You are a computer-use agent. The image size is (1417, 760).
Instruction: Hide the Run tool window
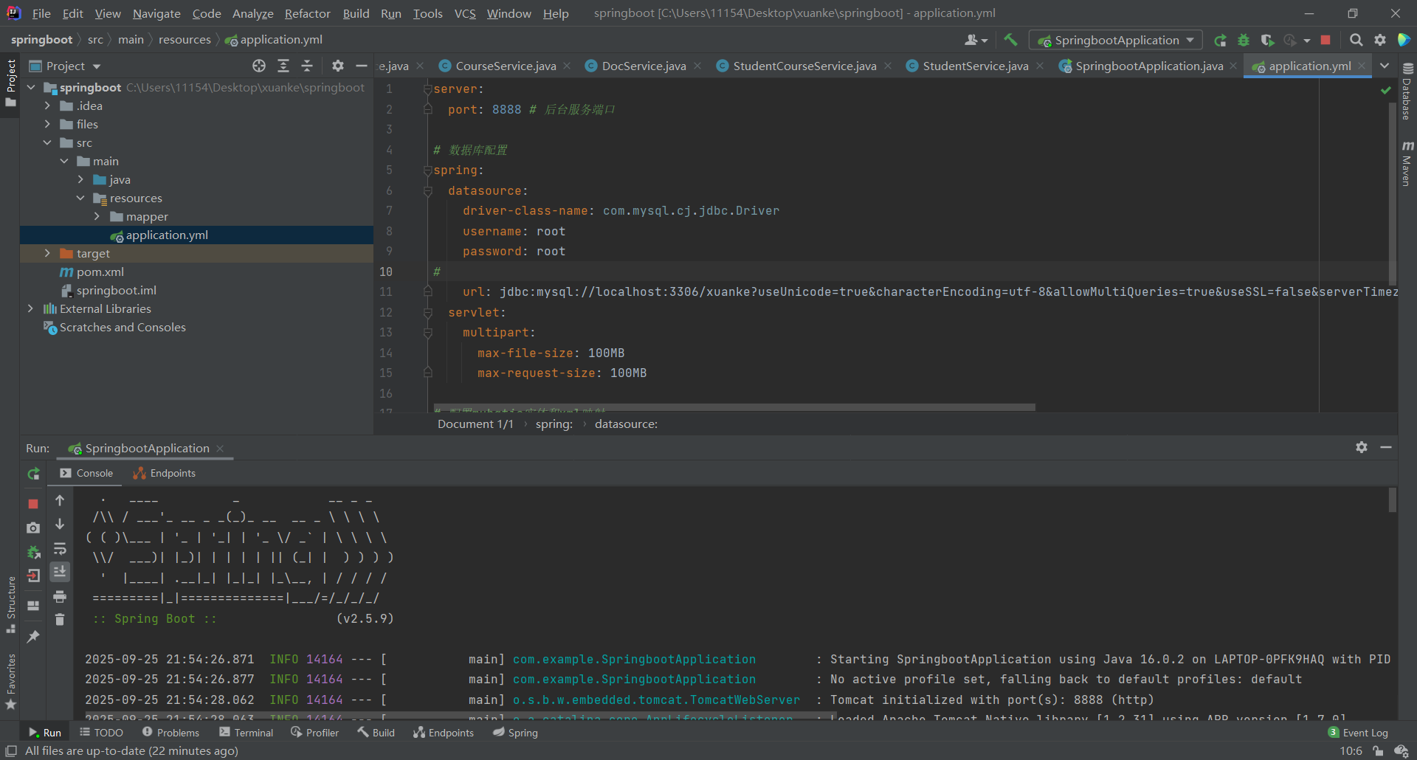(x=1386, y=447)
